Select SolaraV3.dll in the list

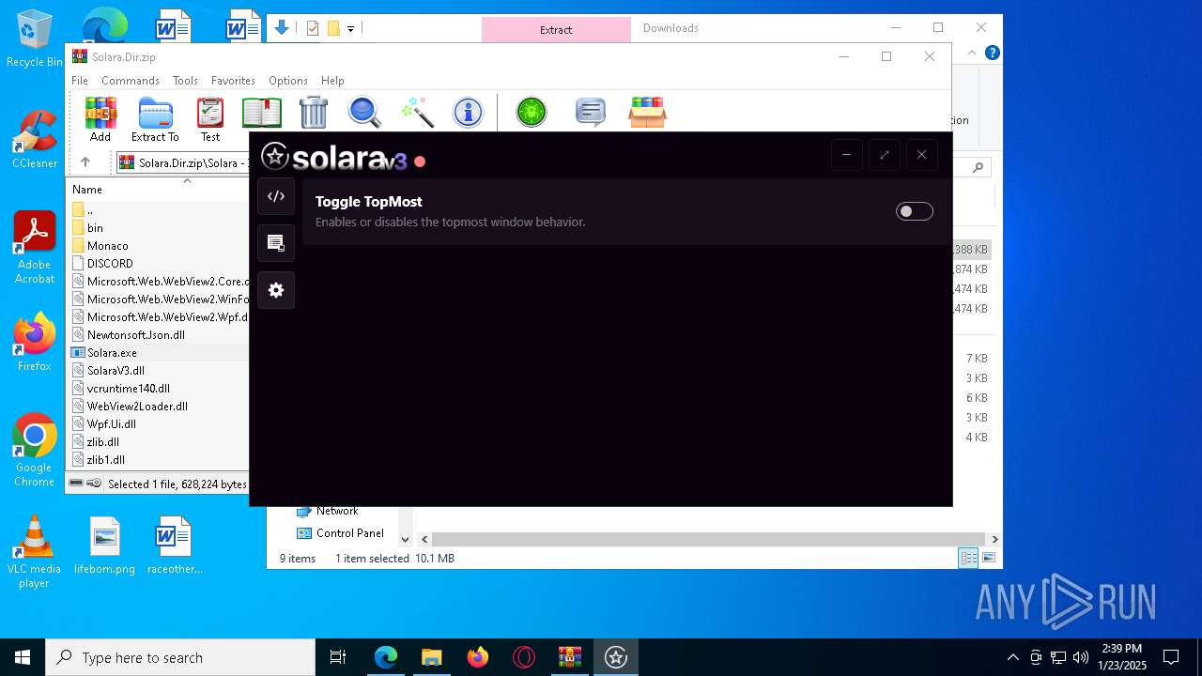click(x=116, y=371)
